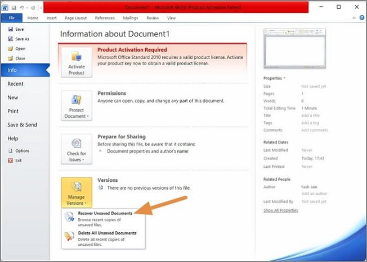Click the Word app icon in title bar
The image size is (367, 262).
[x=5, y=8]
